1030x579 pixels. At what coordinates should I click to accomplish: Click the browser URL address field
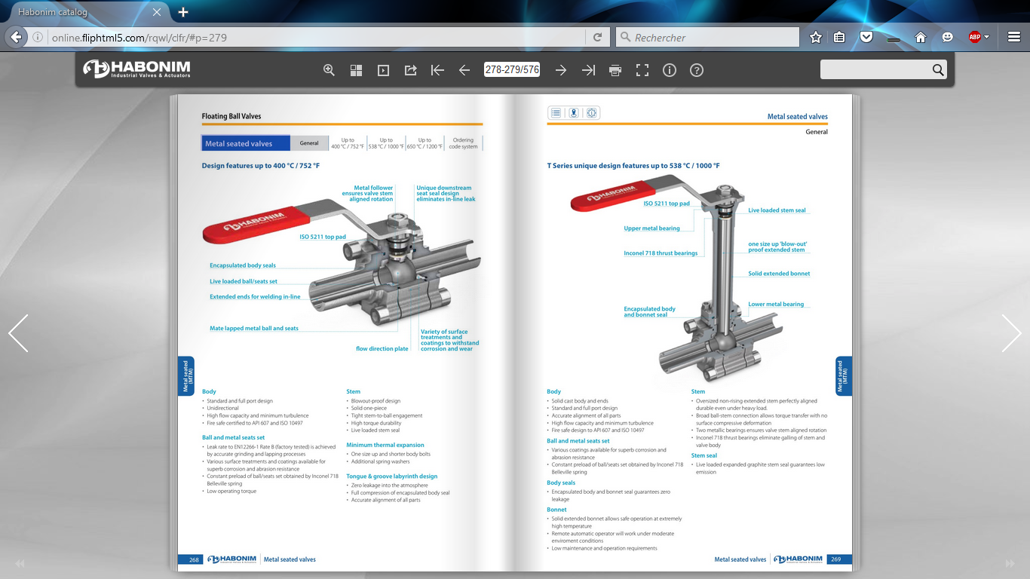point(317,37)
